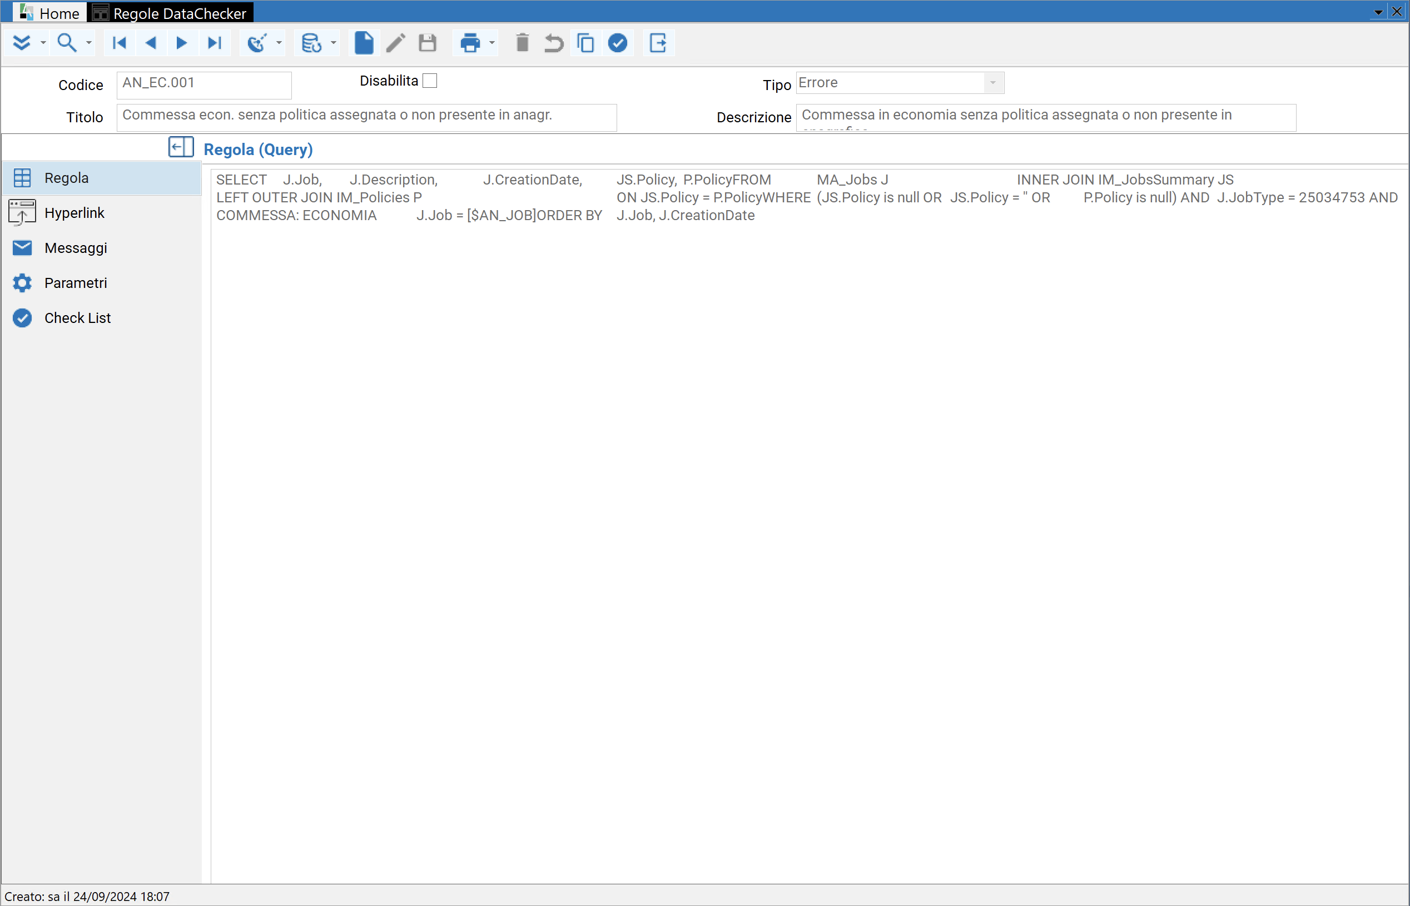This screenshot has width=1410, height=906.
Task: Open the Parametri section label
Action: (x=76, y=283)
